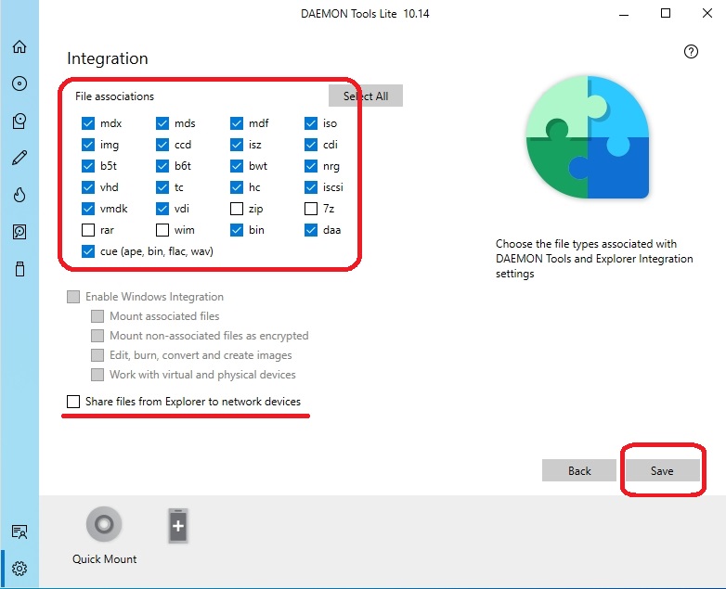726x589 pixels.
Task: Click the Integration heading
Action: [108, 58]
